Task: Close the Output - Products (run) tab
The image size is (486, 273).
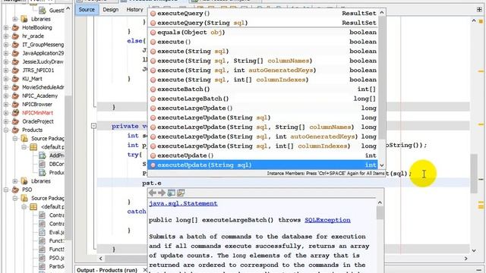Action: (145, 270)
